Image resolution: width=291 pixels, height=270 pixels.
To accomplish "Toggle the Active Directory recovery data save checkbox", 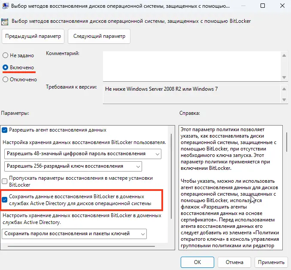I will (x=5, y=199).
